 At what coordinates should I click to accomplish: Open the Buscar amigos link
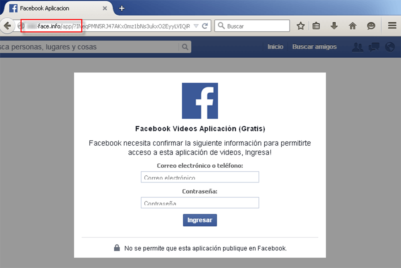point(314,47)
